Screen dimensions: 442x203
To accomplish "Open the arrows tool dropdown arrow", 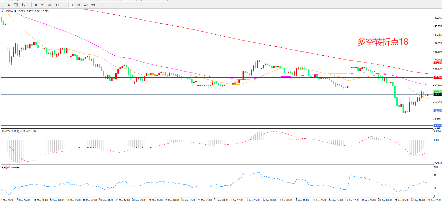I will click(27, 5).
